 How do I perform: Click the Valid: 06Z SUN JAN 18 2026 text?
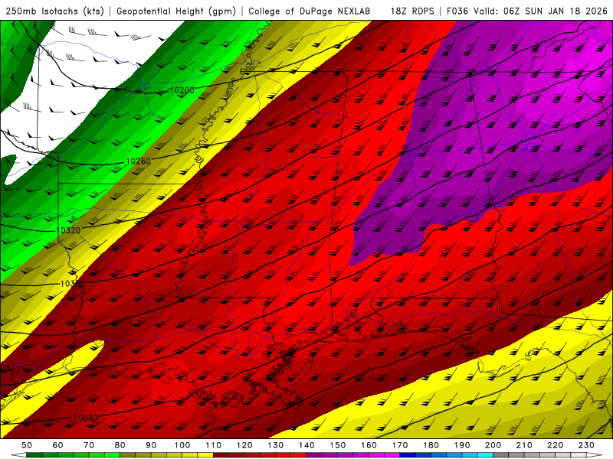(x=540, y=11)
